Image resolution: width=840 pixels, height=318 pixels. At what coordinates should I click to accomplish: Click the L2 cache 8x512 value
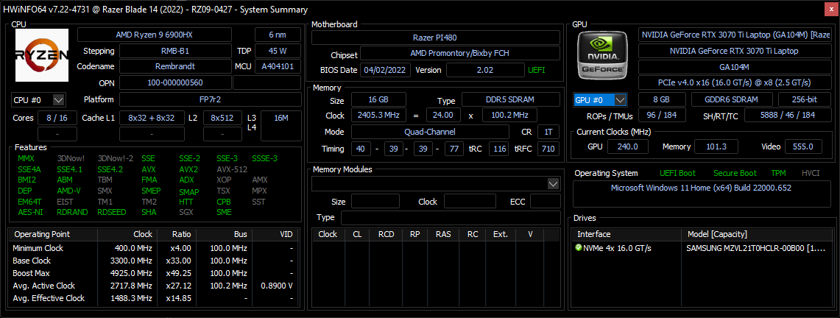coord(222,118)
